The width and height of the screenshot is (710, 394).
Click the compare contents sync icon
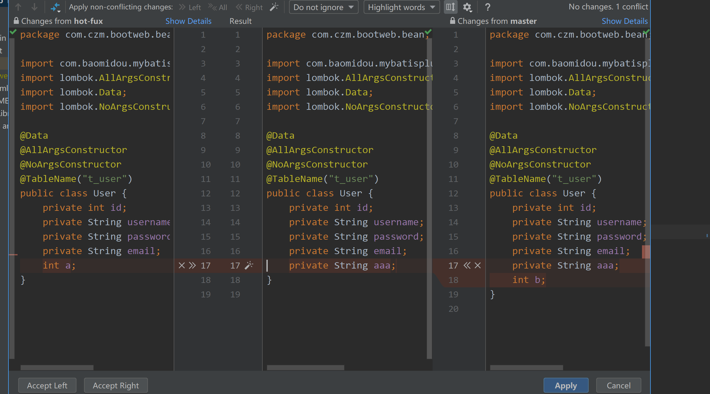[x=55, y=7]
